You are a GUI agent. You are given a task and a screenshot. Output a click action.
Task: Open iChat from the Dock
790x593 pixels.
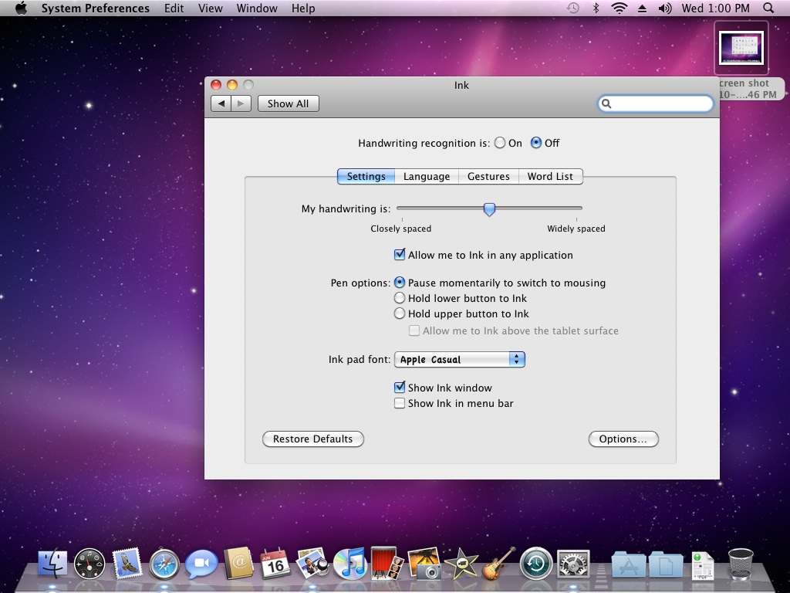pyautogui.click(x=201, y=563)
